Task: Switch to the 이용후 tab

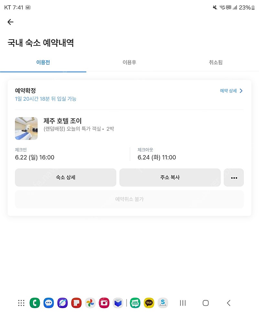Action: tap(129, 62)
